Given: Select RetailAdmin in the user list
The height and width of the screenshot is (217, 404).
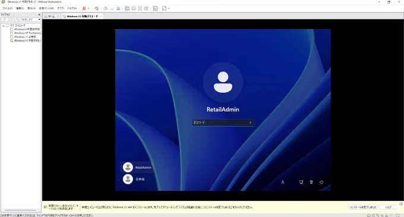Looking at the screenshot, I should coord(137,167).
